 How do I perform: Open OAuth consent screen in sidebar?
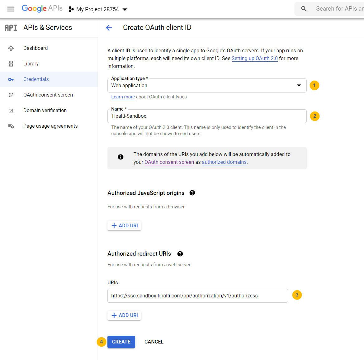pos(48,95)
